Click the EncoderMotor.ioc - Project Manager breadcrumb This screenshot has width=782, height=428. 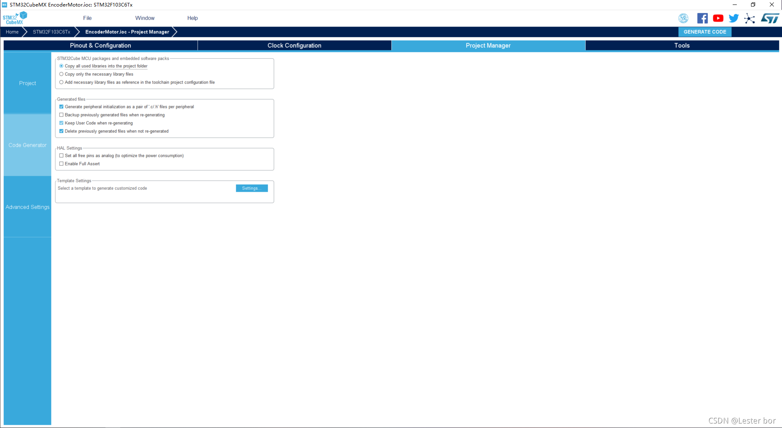click(x=127, y=32)
